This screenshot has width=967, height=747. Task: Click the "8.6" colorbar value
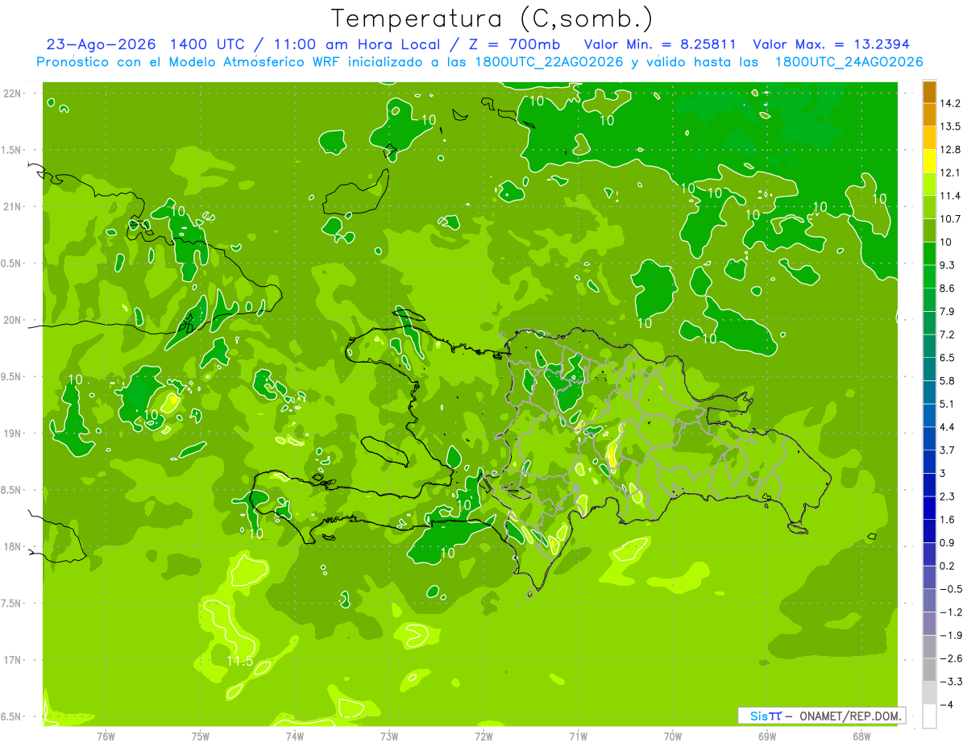click(948, 288)
